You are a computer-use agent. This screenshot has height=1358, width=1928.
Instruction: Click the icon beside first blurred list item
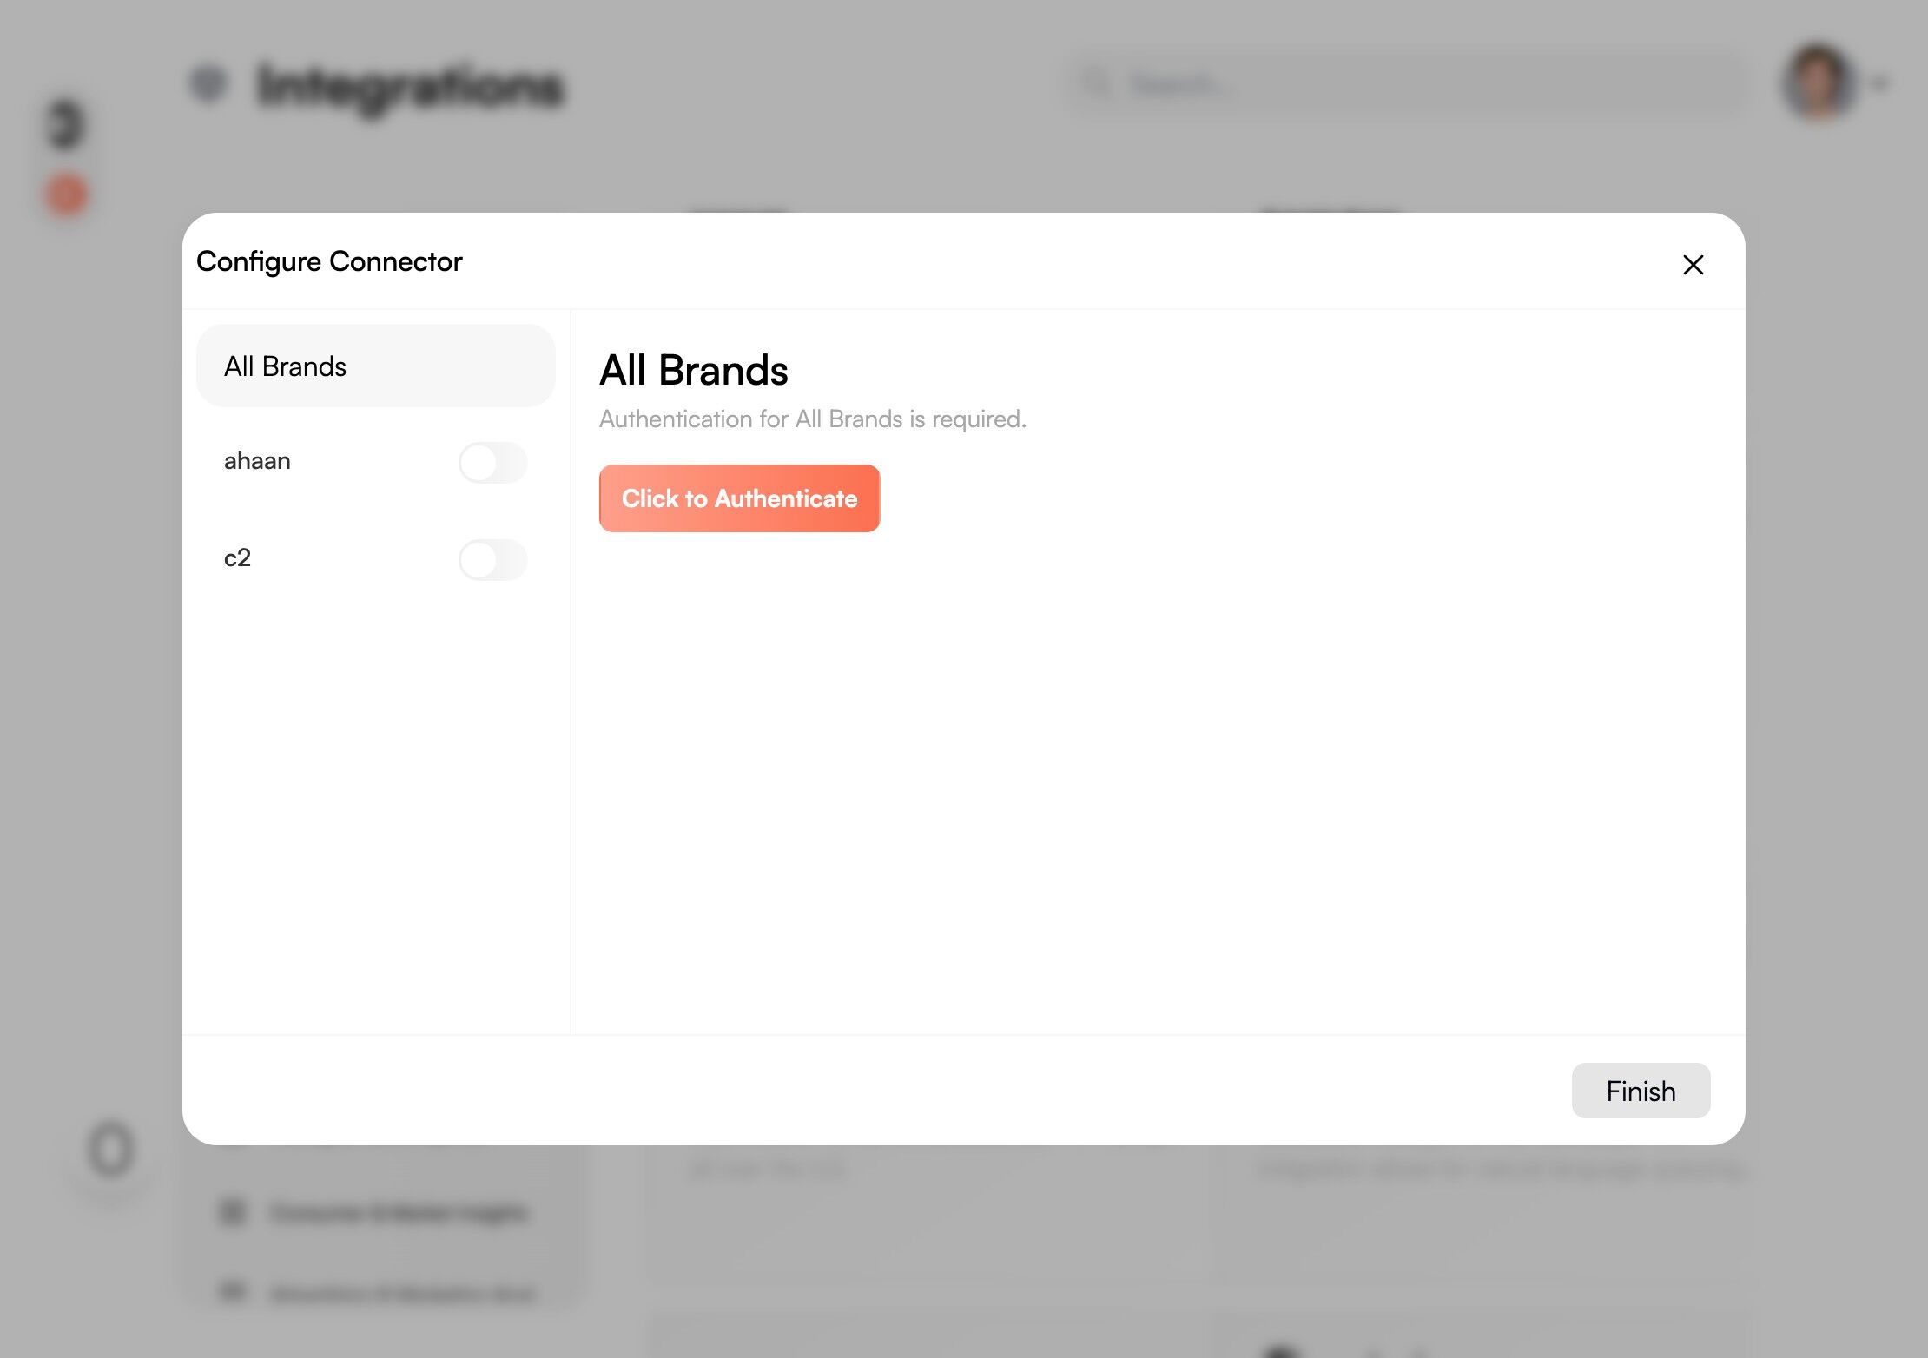233,1210
